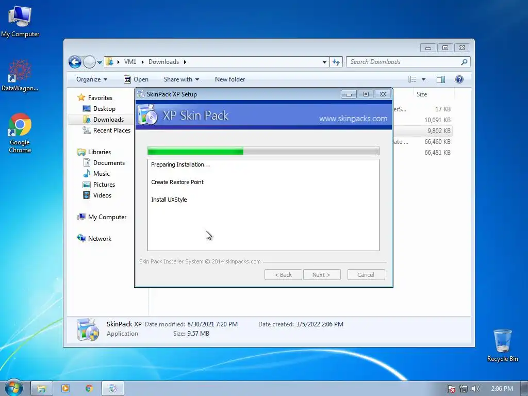Open the more view options arrow
The height and width of the screenshot is (396, 528).
(424, 79)
